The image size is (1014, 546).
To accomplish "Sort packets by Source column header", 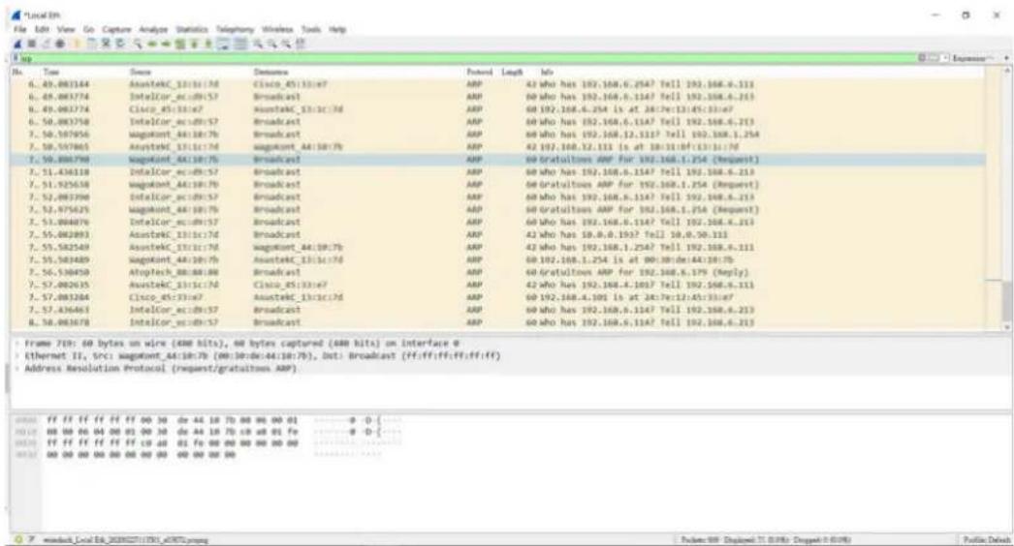I will [141, 72].
